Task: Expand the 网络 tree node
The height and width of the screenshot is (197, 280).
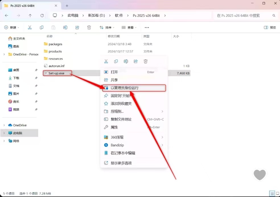Action: click(x=4, y=141)
